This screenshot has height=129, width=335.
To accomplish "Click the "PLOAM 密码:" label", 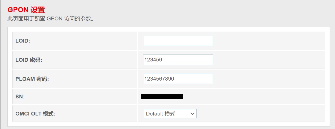I will click(32, 79).
